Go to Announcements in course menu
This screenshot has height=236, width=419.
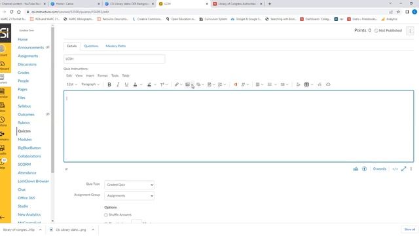pos(31,48)
